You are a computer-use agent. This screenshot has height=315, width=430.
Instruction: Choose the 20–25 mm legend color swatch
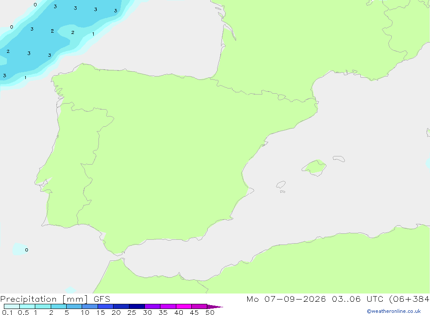tap(121, 306)
